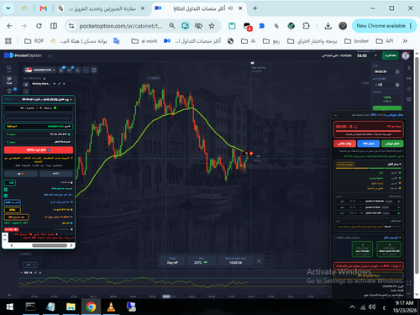Click the green-bordered 100 value field in bot panel
The image size is (420, 315).
tap(10, 182)
